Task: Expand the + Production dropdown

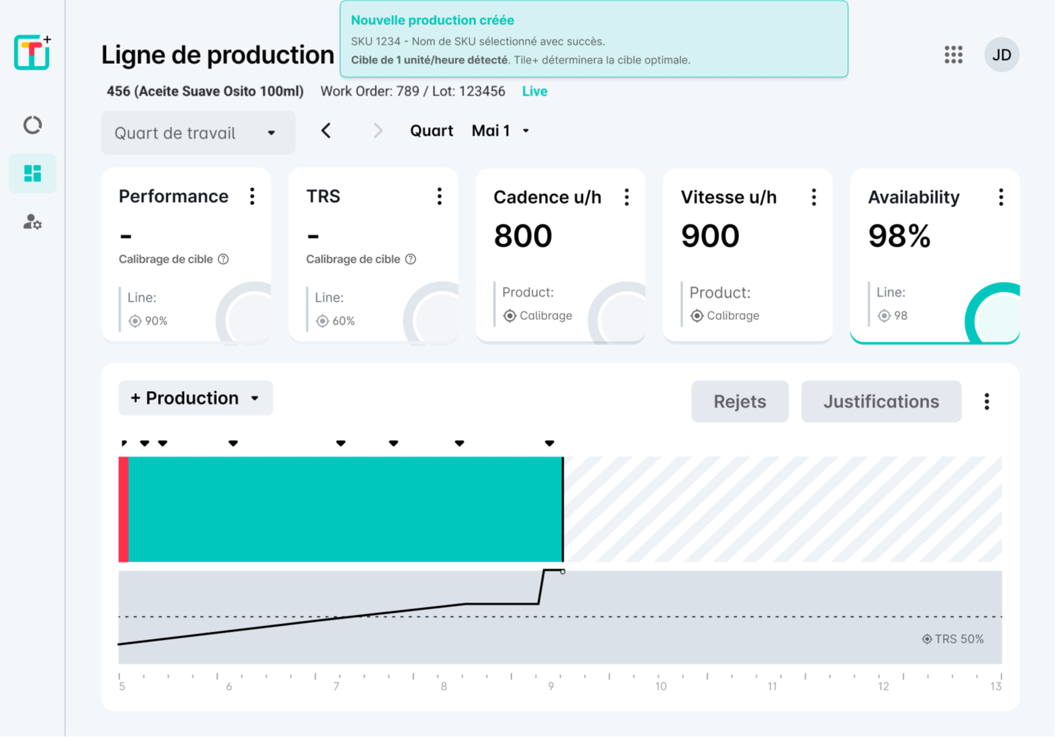Action: coord(195,398)
